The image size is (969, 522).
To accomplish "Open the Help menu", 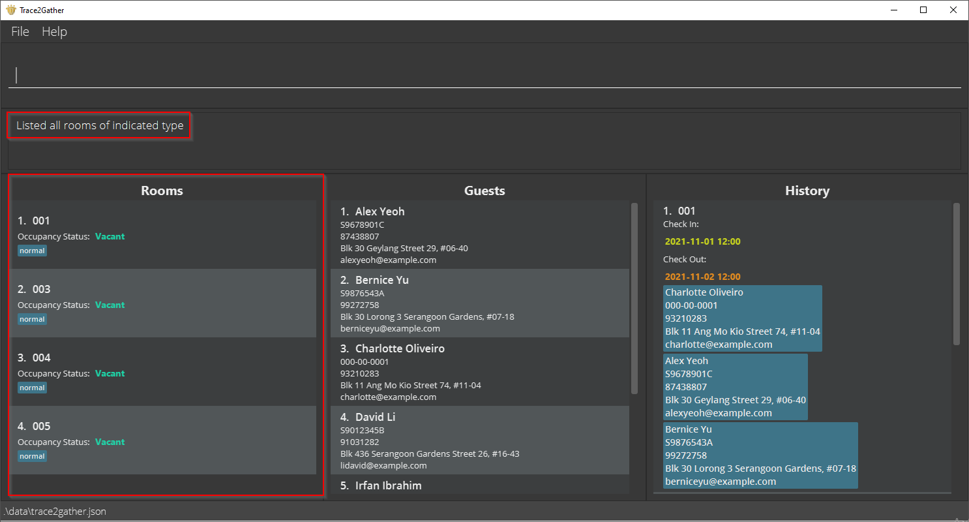I will point(54,31).
